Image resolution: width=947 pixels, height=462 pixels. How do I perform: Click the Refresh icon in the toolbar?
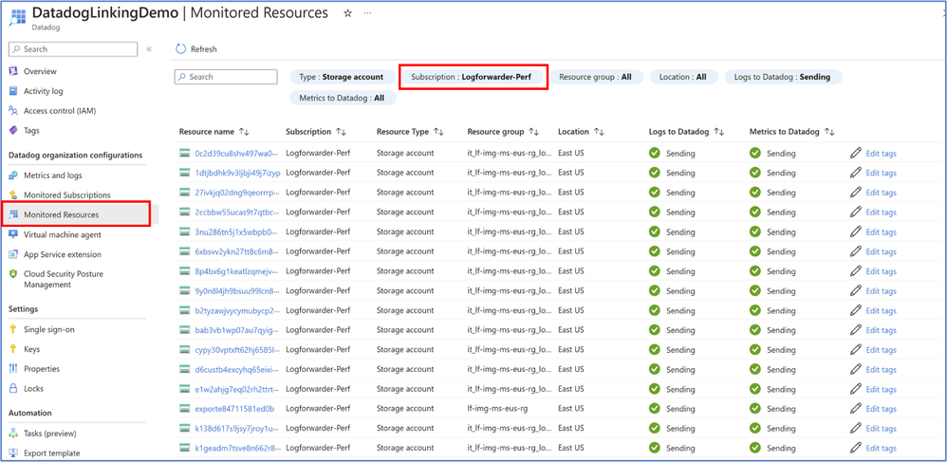(x=180, y=49)
